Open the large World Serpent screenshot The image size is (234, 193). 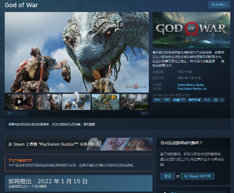(x=77, y=52)
